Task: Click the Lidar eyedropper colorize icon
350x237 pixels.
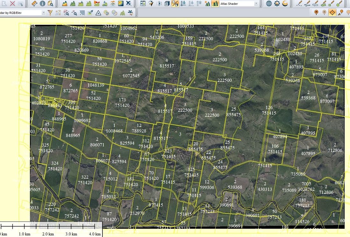Action: [90, 13]
